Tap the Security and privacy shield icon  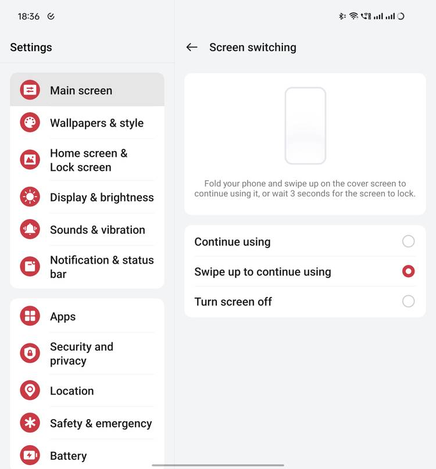[30, 353]
